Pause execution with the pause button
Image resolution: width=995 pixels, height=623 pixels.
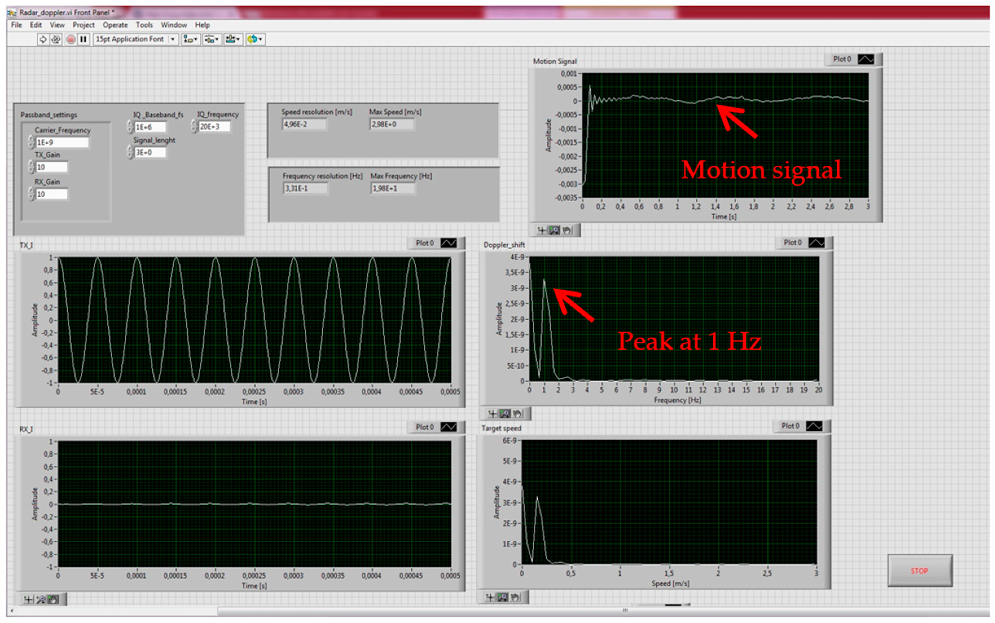coord(83,39)
